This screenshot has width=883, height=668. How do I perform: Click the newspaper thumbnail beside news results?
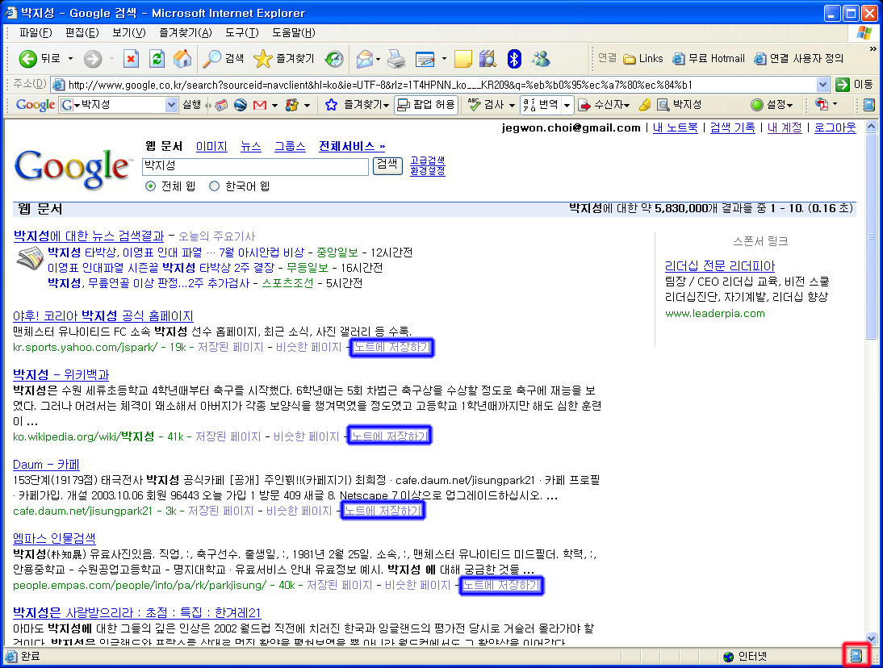30,259
